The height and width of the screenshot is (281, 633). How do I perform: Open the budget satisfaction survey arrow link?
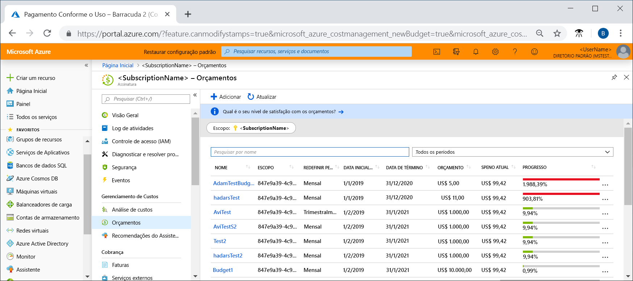[341, 112]
